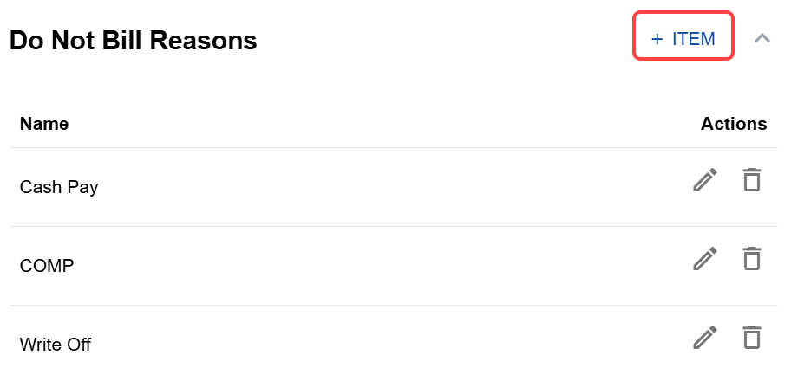The image size is (804, 381).
Task: Click the Actions column header
Action: point(734,124)
